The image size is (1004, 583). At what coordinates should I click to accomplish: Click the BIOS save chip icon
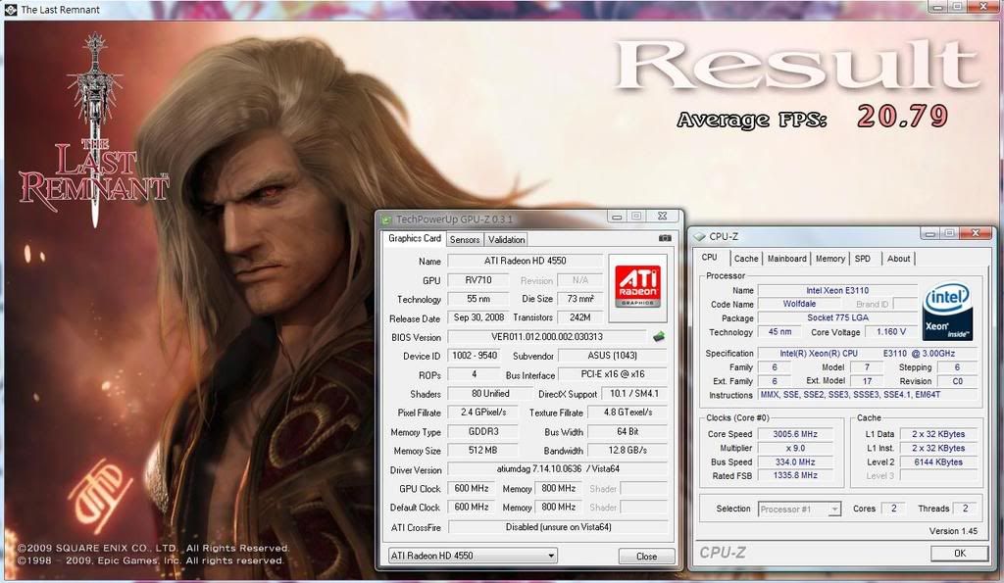click(659, 337)
